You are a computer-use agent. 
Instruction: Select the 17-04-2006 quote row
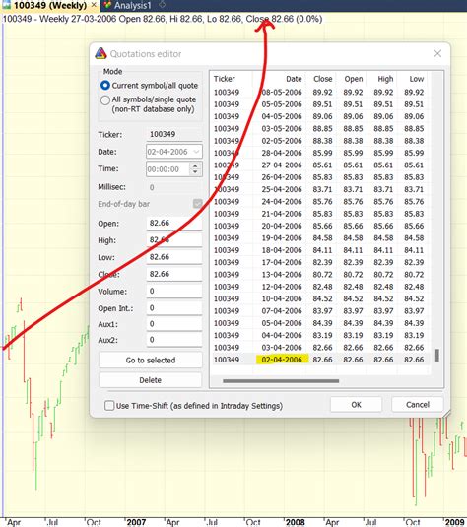pos(320,262)
